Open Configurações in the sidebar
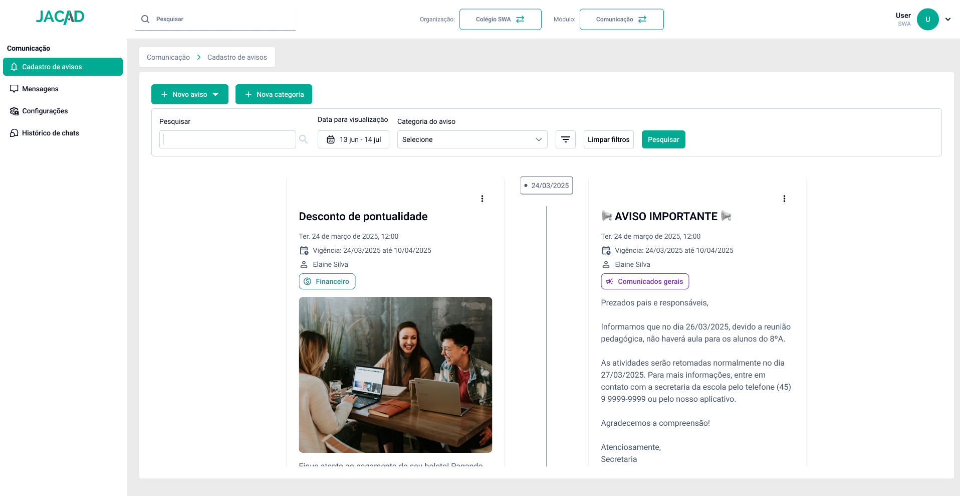Viewport: 960px width, 496px height. coord(45,111)
